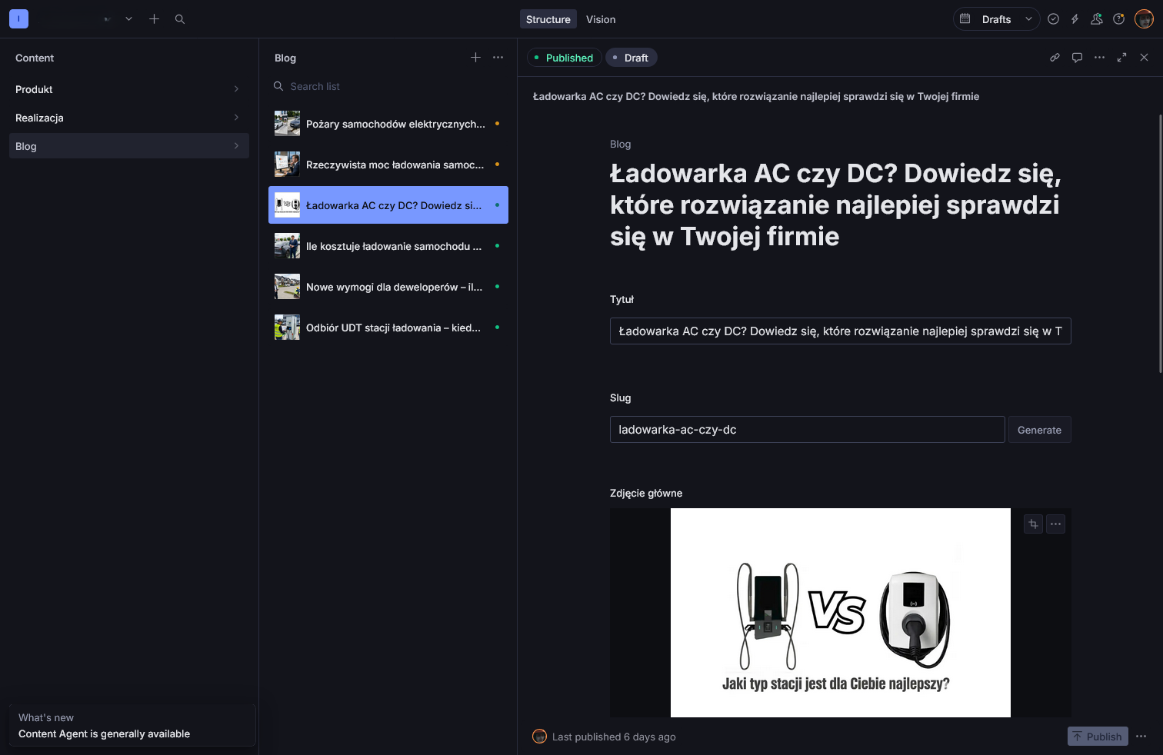Select the Structure tab
1163x755 pixels.
click(548, 19)
